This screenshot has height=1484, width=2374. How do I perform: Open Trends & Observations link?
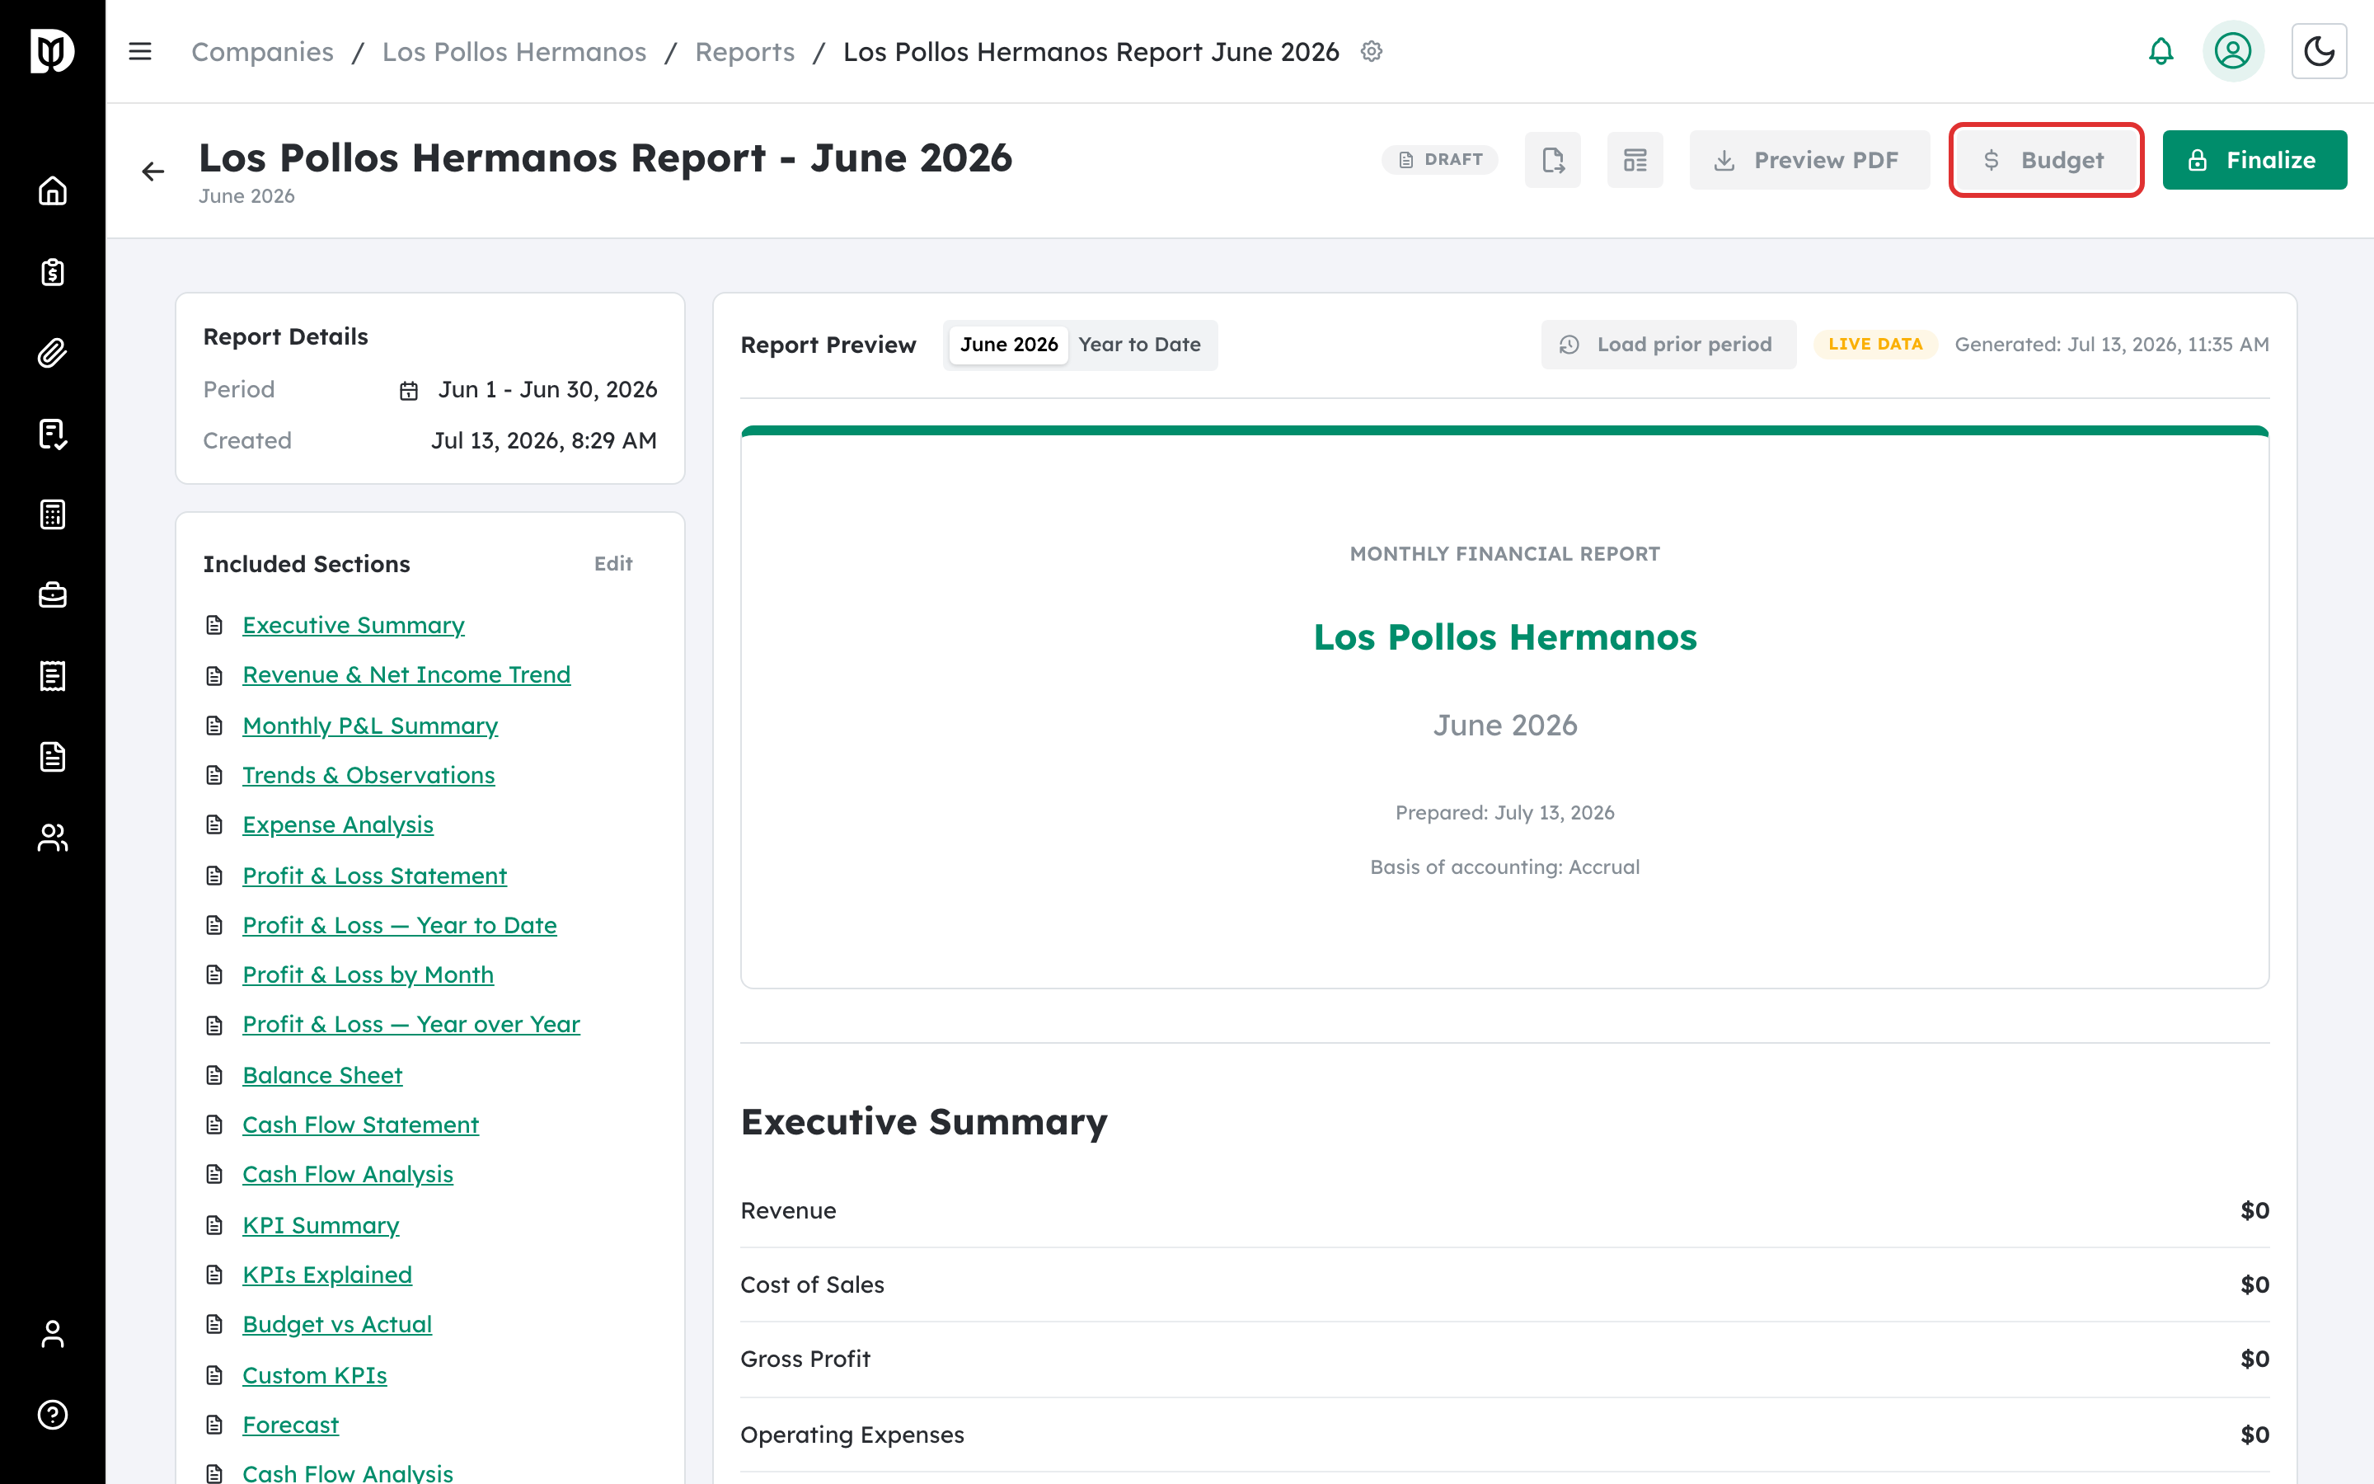coord(368,775)
